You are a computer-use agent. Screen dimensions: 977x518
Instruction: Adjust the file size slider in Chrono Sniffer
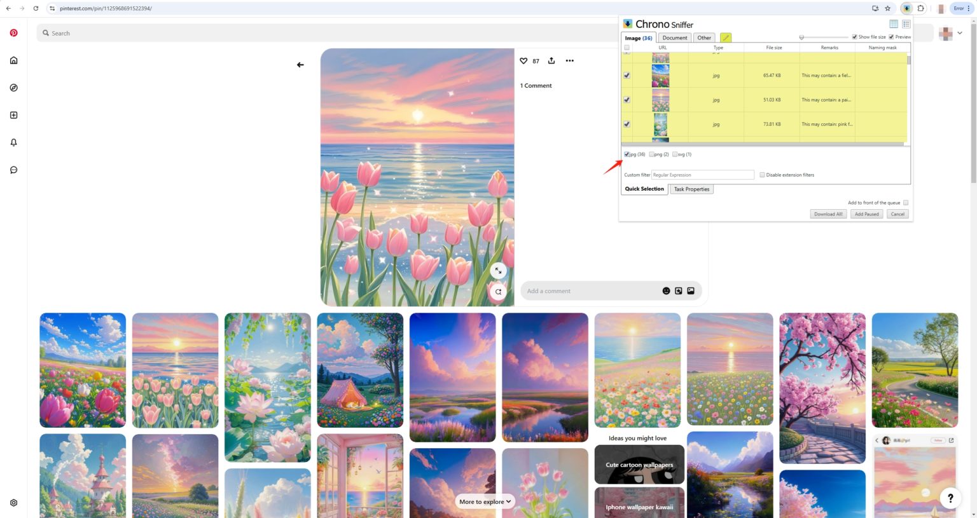coord(802,37)
